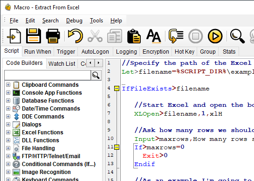Expand the Clipboard Commands tree node
The image size is (254, 181).
pyautogui.click(x=8, y=84)
